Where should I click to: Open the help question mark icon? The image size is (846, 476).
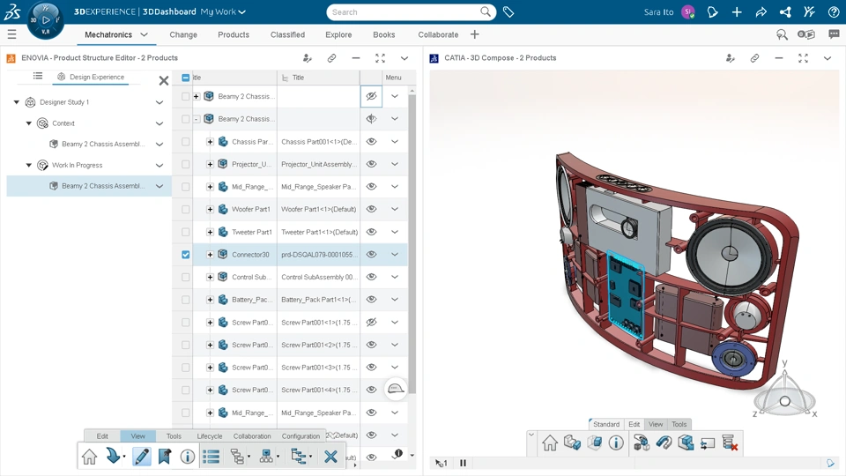(834, 11)
